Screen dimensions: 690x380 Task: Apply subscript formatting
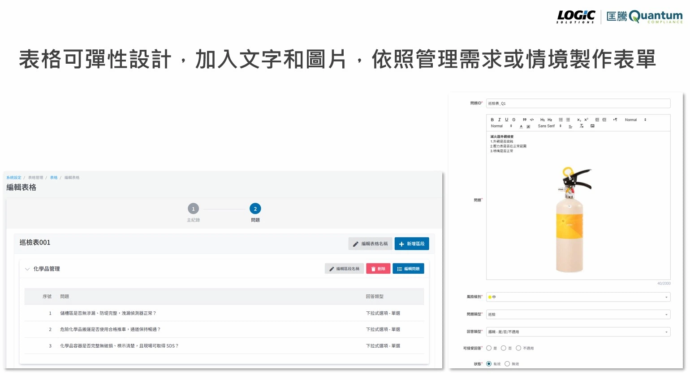coord(578,120)
